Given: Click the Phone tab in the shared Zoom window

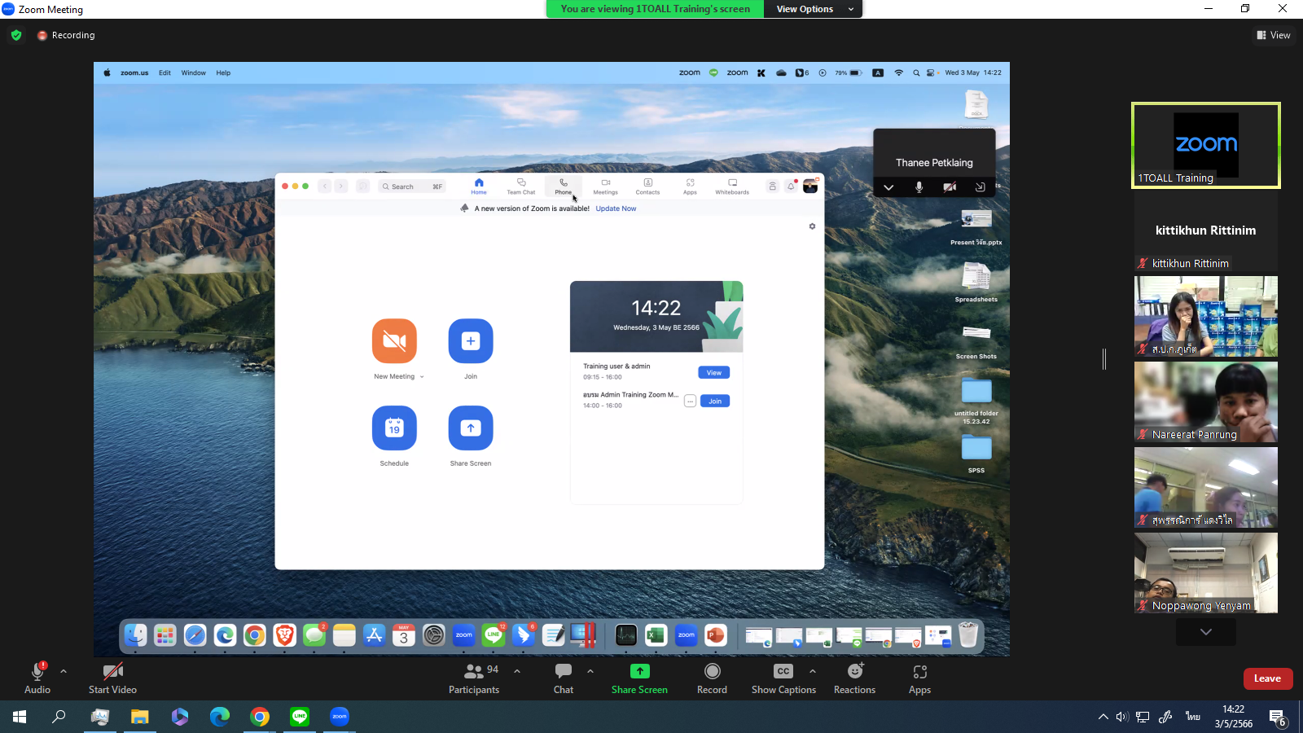Looking at the screenshot, I should [x=564, y=187].
